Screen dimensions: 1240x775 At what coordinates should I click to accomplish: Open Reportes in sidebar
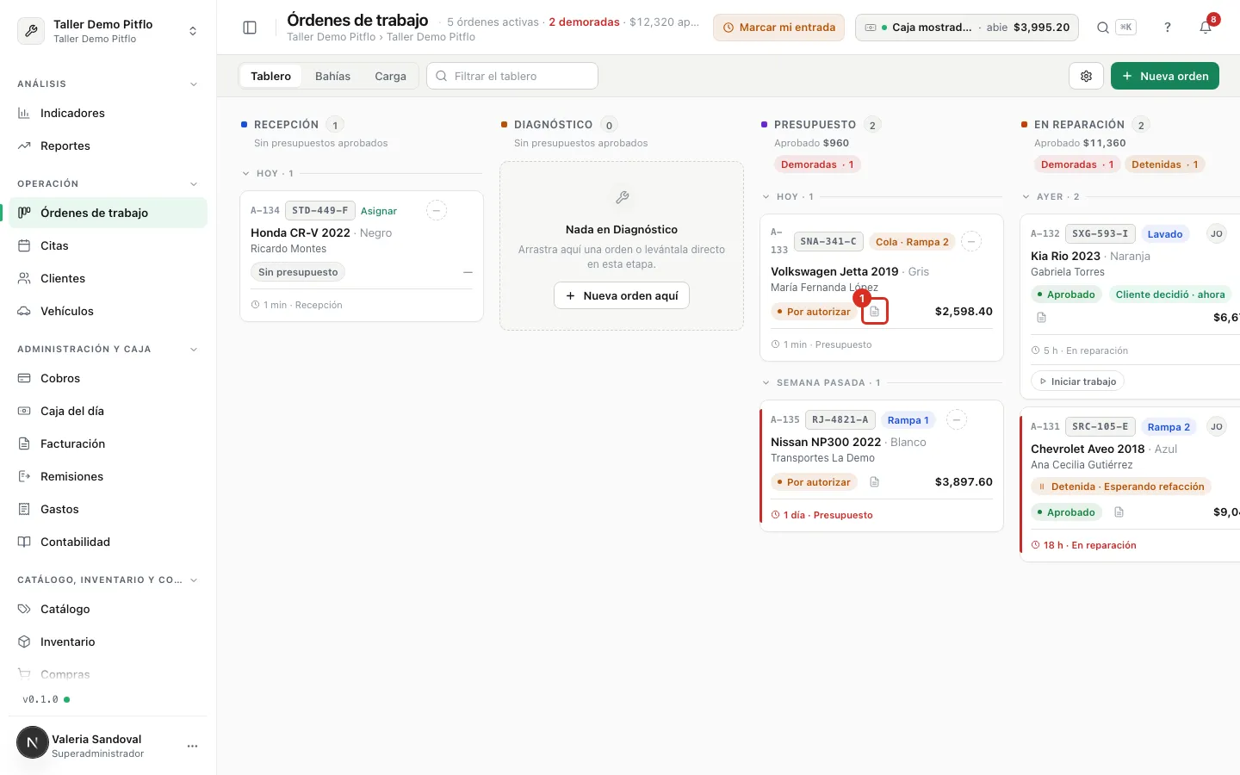point(108,146)
